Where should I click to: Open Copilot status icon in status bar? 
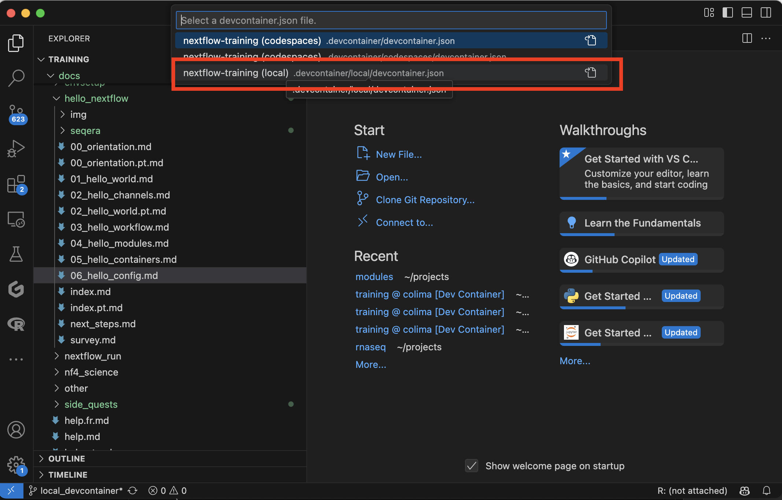coord(745,490)
